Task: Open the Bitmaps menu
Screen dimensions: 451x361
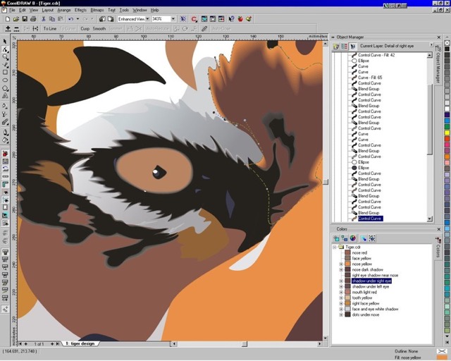Action: tap(97, 10)
